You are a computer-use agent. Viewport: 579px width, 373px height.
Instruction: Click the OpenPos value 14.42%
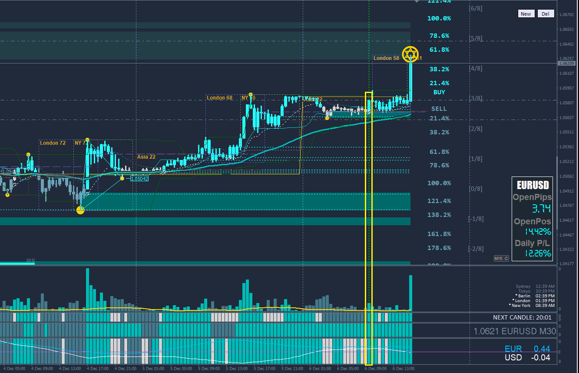click(x=538, y=231)
